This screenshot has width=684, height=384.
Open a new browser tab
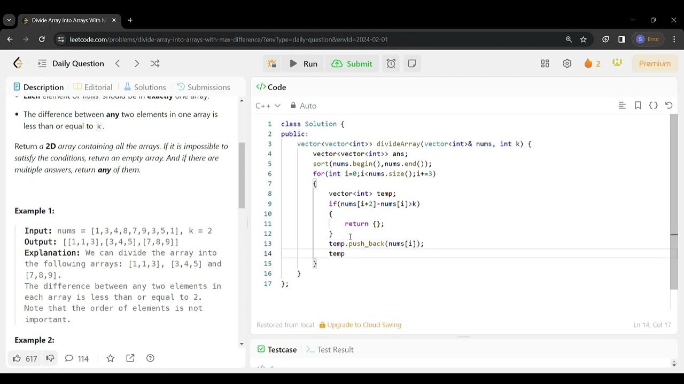click(130, 20)
